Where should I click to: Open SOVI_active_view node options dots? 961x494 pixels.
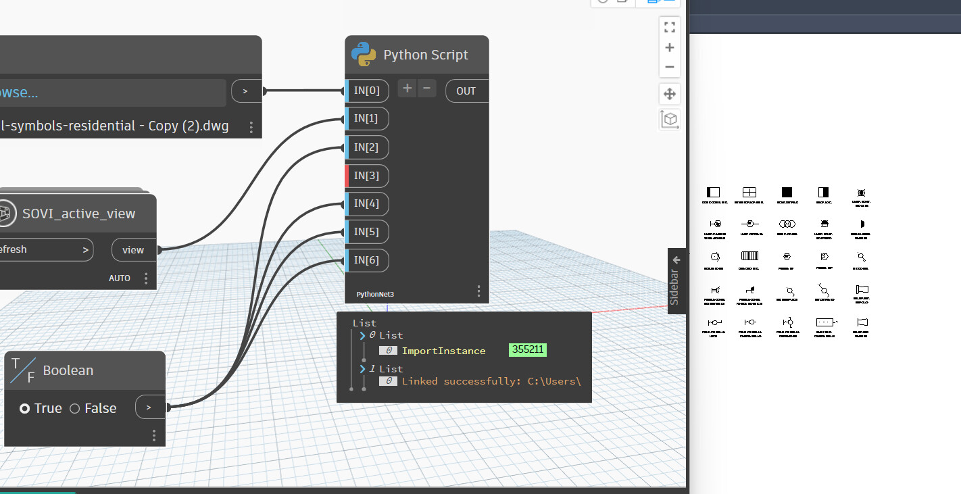(x=146, y=278)
